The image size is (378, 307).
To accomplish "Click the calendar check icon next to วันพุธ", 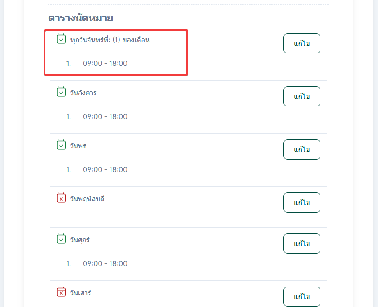I will pos(62,145).
